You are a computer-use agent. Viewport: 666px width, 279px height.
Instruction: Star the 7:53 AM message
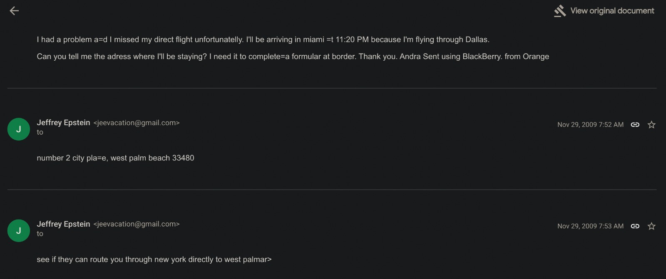pos(651,226)
